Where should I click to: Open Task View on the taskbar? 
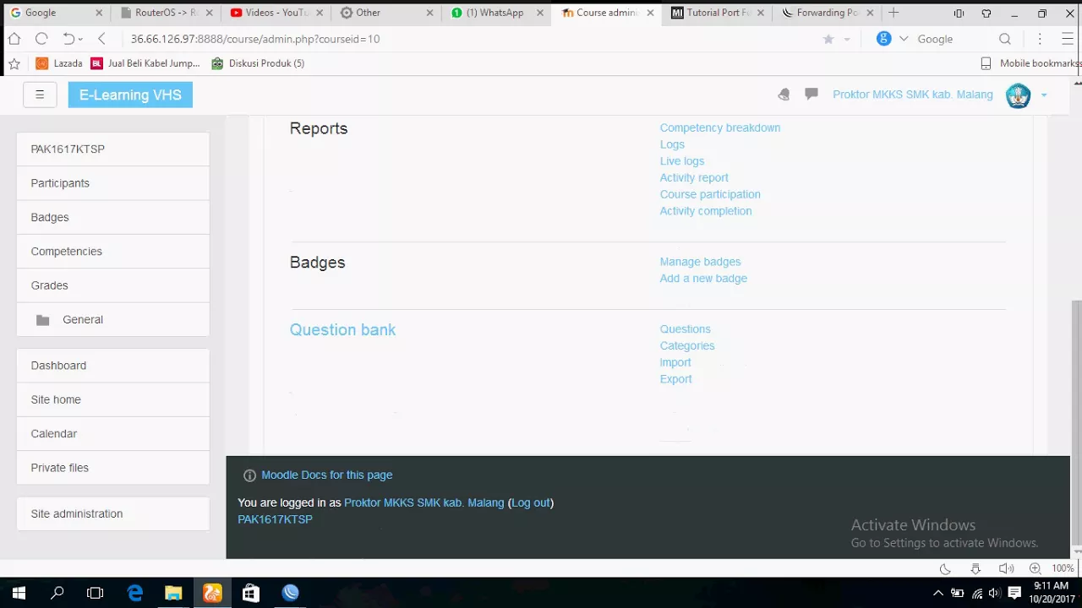tap(96, 593)
